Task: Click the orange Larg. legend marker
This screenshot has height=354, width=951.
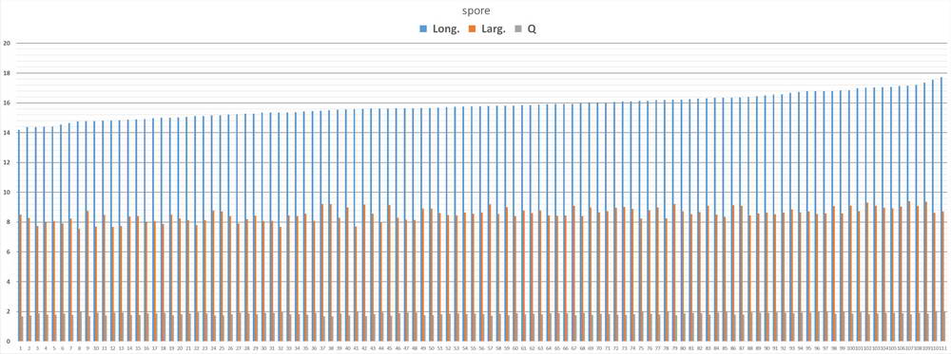Action: (473, 28)
